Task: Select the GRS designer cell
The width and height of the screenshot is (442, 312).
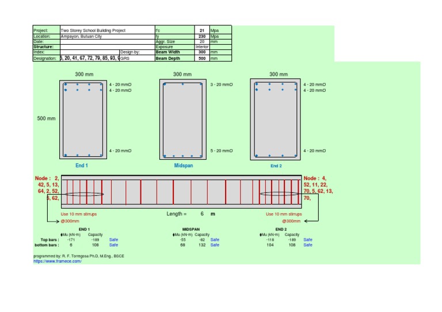Action: point(137,58)
